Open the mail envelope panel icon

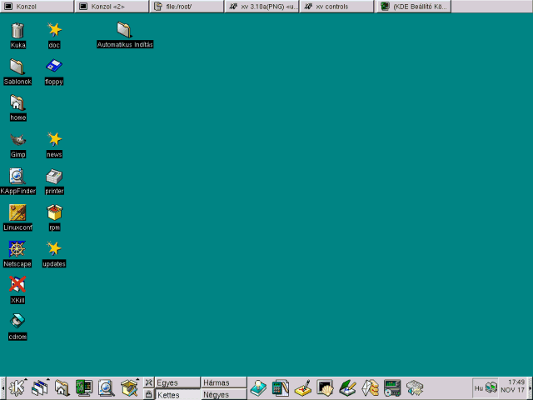(x=370, y=387)
